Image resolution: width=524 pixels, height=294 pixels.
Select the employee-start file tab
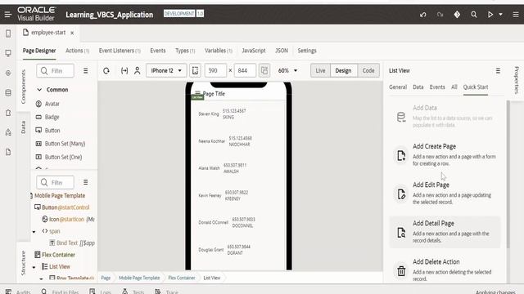pyautogui.click(x=44, y=33)
